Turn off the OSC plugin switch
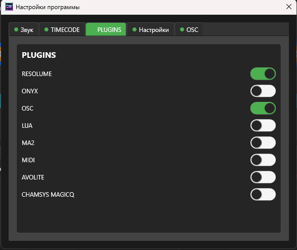This screenshot has width=297, height=250. coord(263,108)
